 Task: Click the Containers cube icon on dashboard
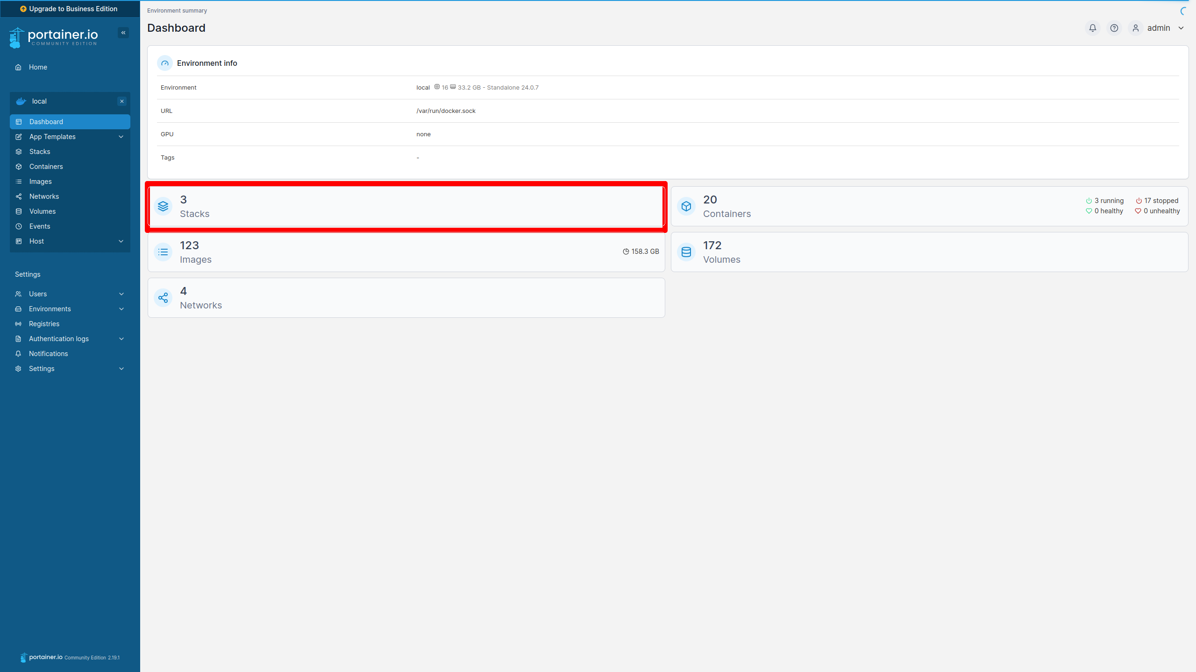686,206
